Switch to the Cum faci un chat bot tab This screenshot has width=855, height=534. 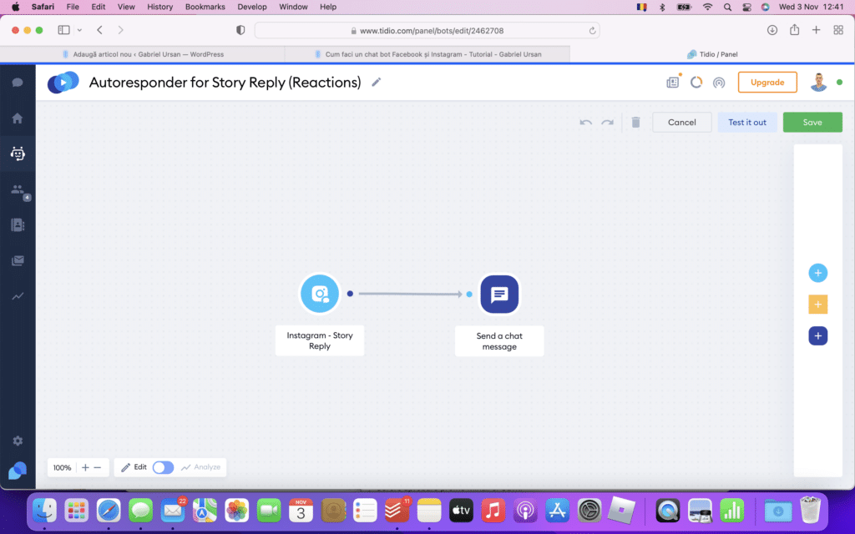[427, 54]
